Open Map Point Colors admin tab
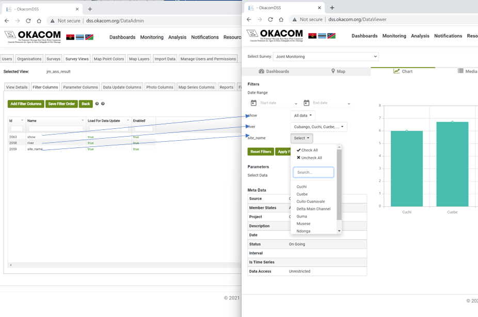The image size is (478, 317). (109, 59)
